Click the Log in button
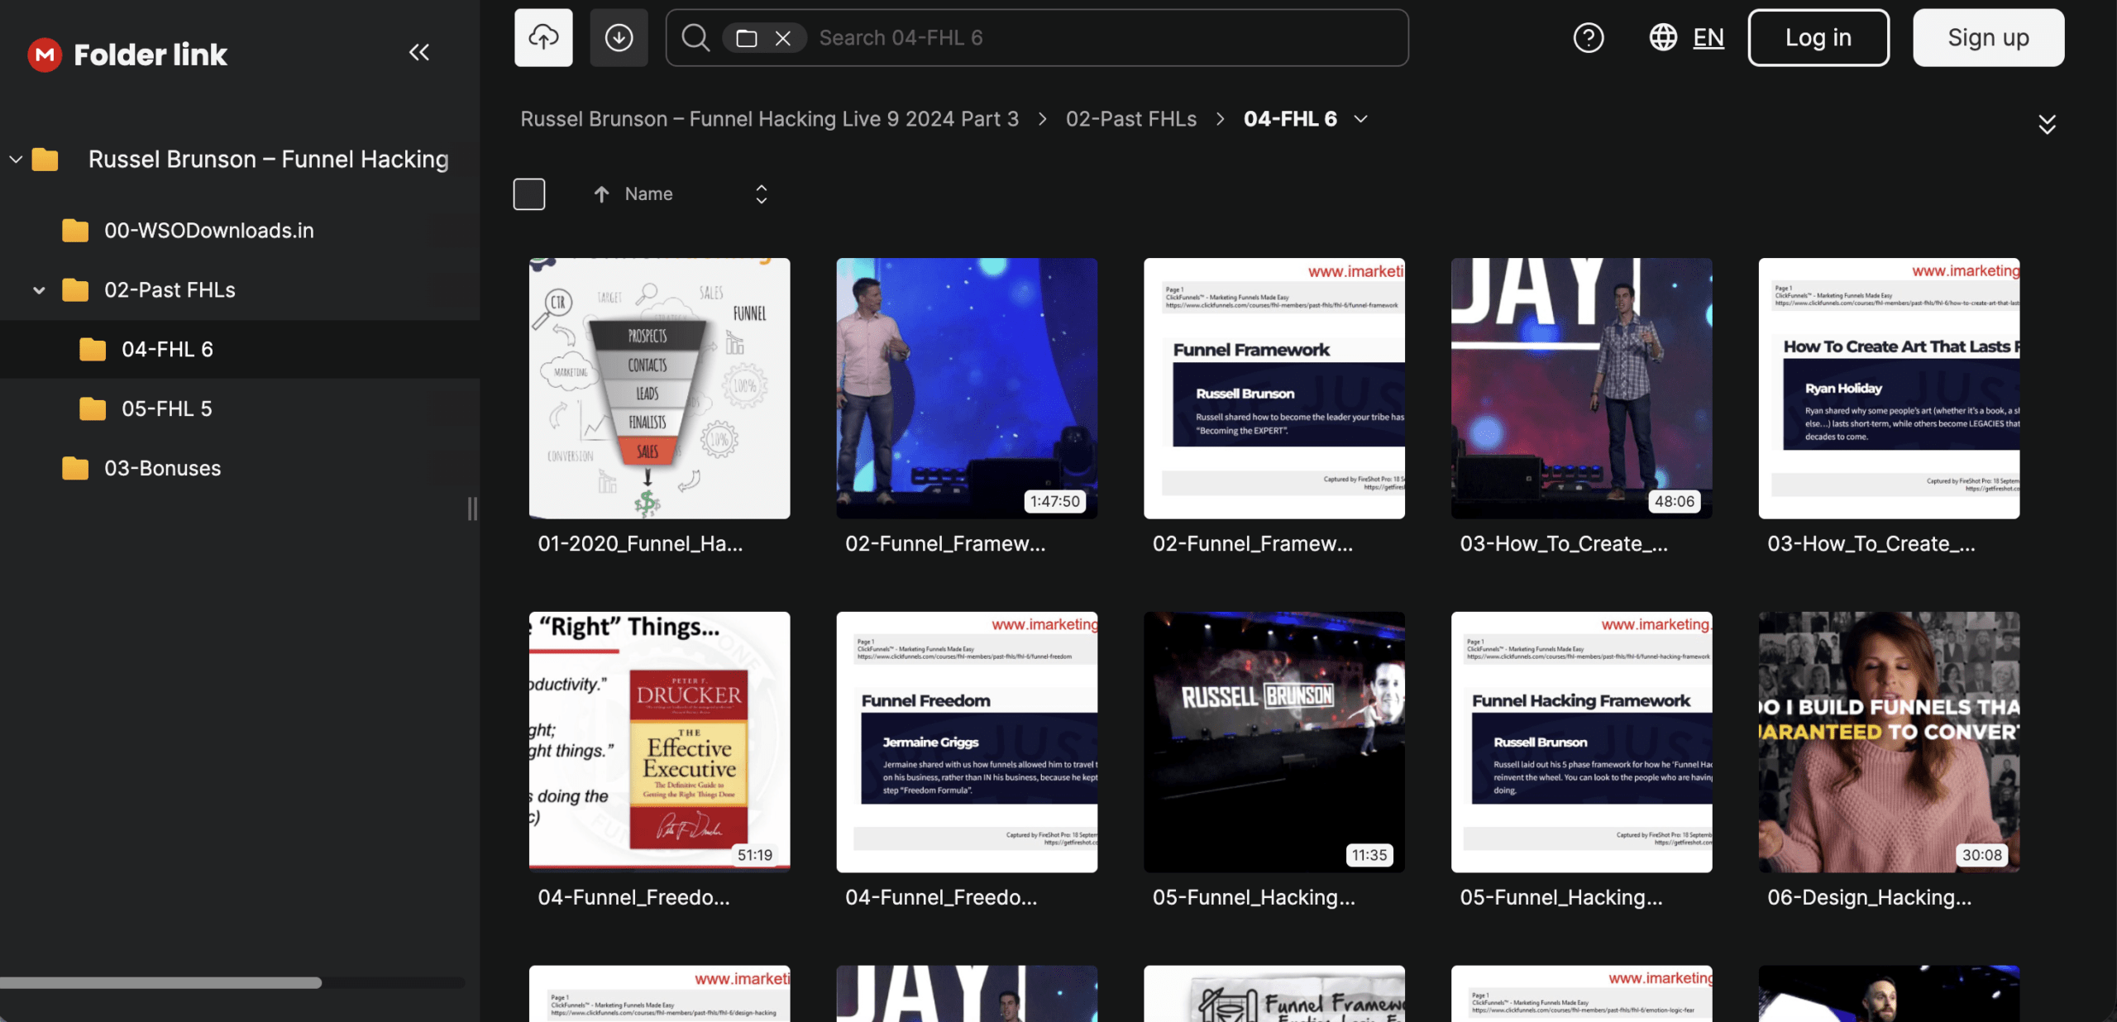Screen dimensions: 2117x1022 pos(1818,38)
